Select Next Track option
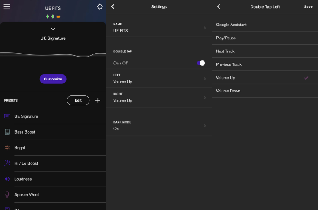 point(265,51)
